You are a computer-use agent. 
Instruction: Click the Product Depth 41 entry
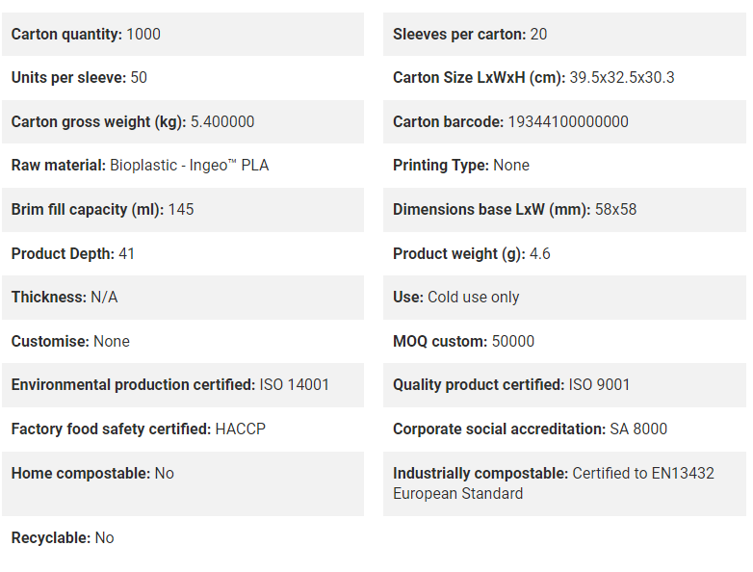tap(183, 253)
